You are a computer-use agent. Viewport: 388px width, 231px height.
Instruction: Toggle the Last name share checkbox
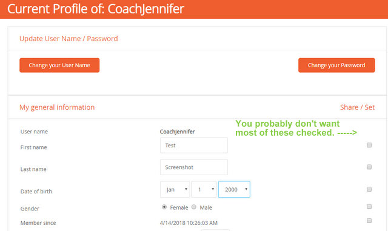pos(369,167)
